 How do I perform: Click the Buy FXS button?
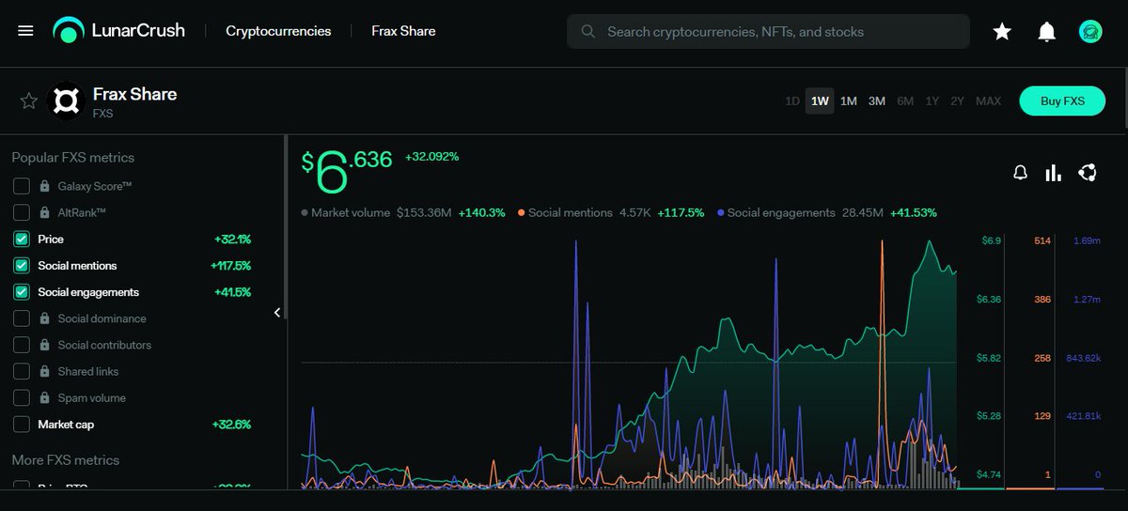coord(1062,101)
